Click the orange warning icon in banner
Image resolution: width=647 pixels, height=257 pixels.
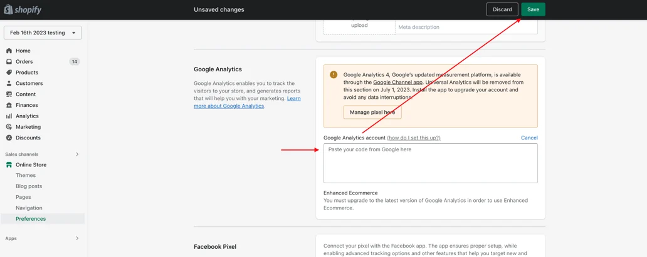click(334, 74)
